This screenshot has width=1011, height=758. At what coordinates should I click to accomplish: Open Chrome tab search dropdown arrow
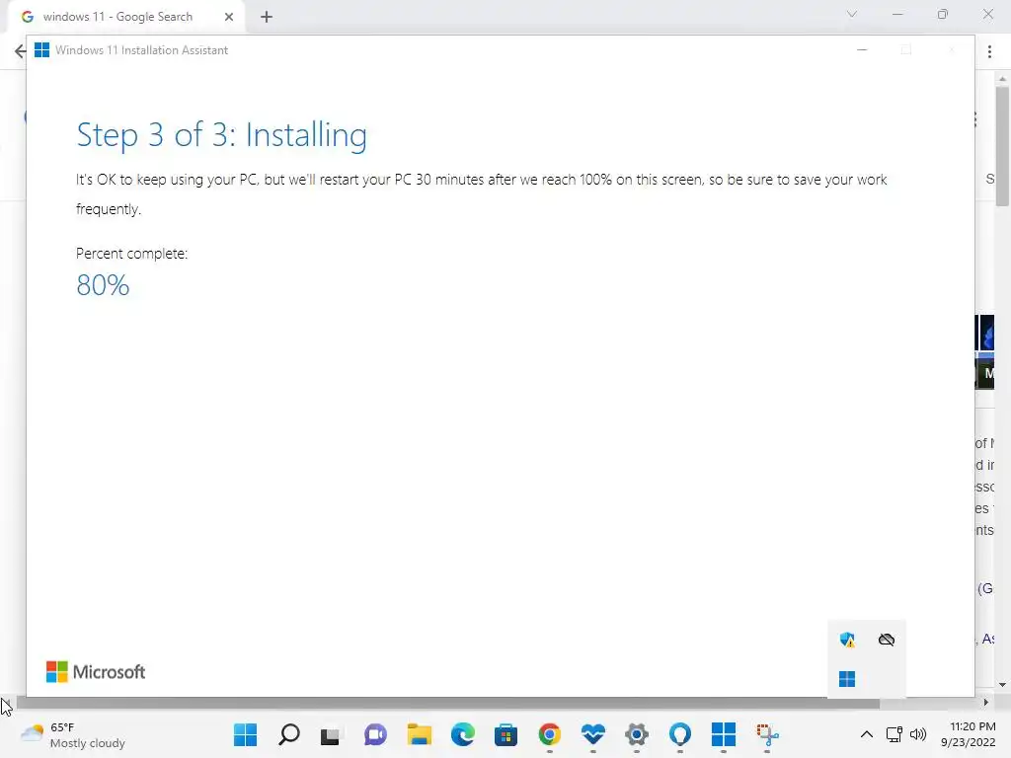(x=852, y=14)
